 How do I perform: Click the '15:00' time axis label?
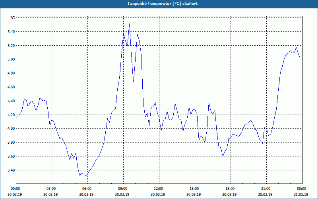[x=195, y=189]
